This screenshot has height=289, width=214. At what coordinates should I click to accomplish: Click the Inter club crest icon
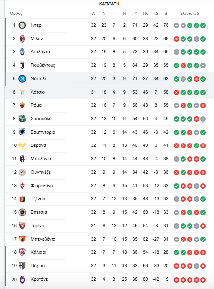(x=22, y=25)
